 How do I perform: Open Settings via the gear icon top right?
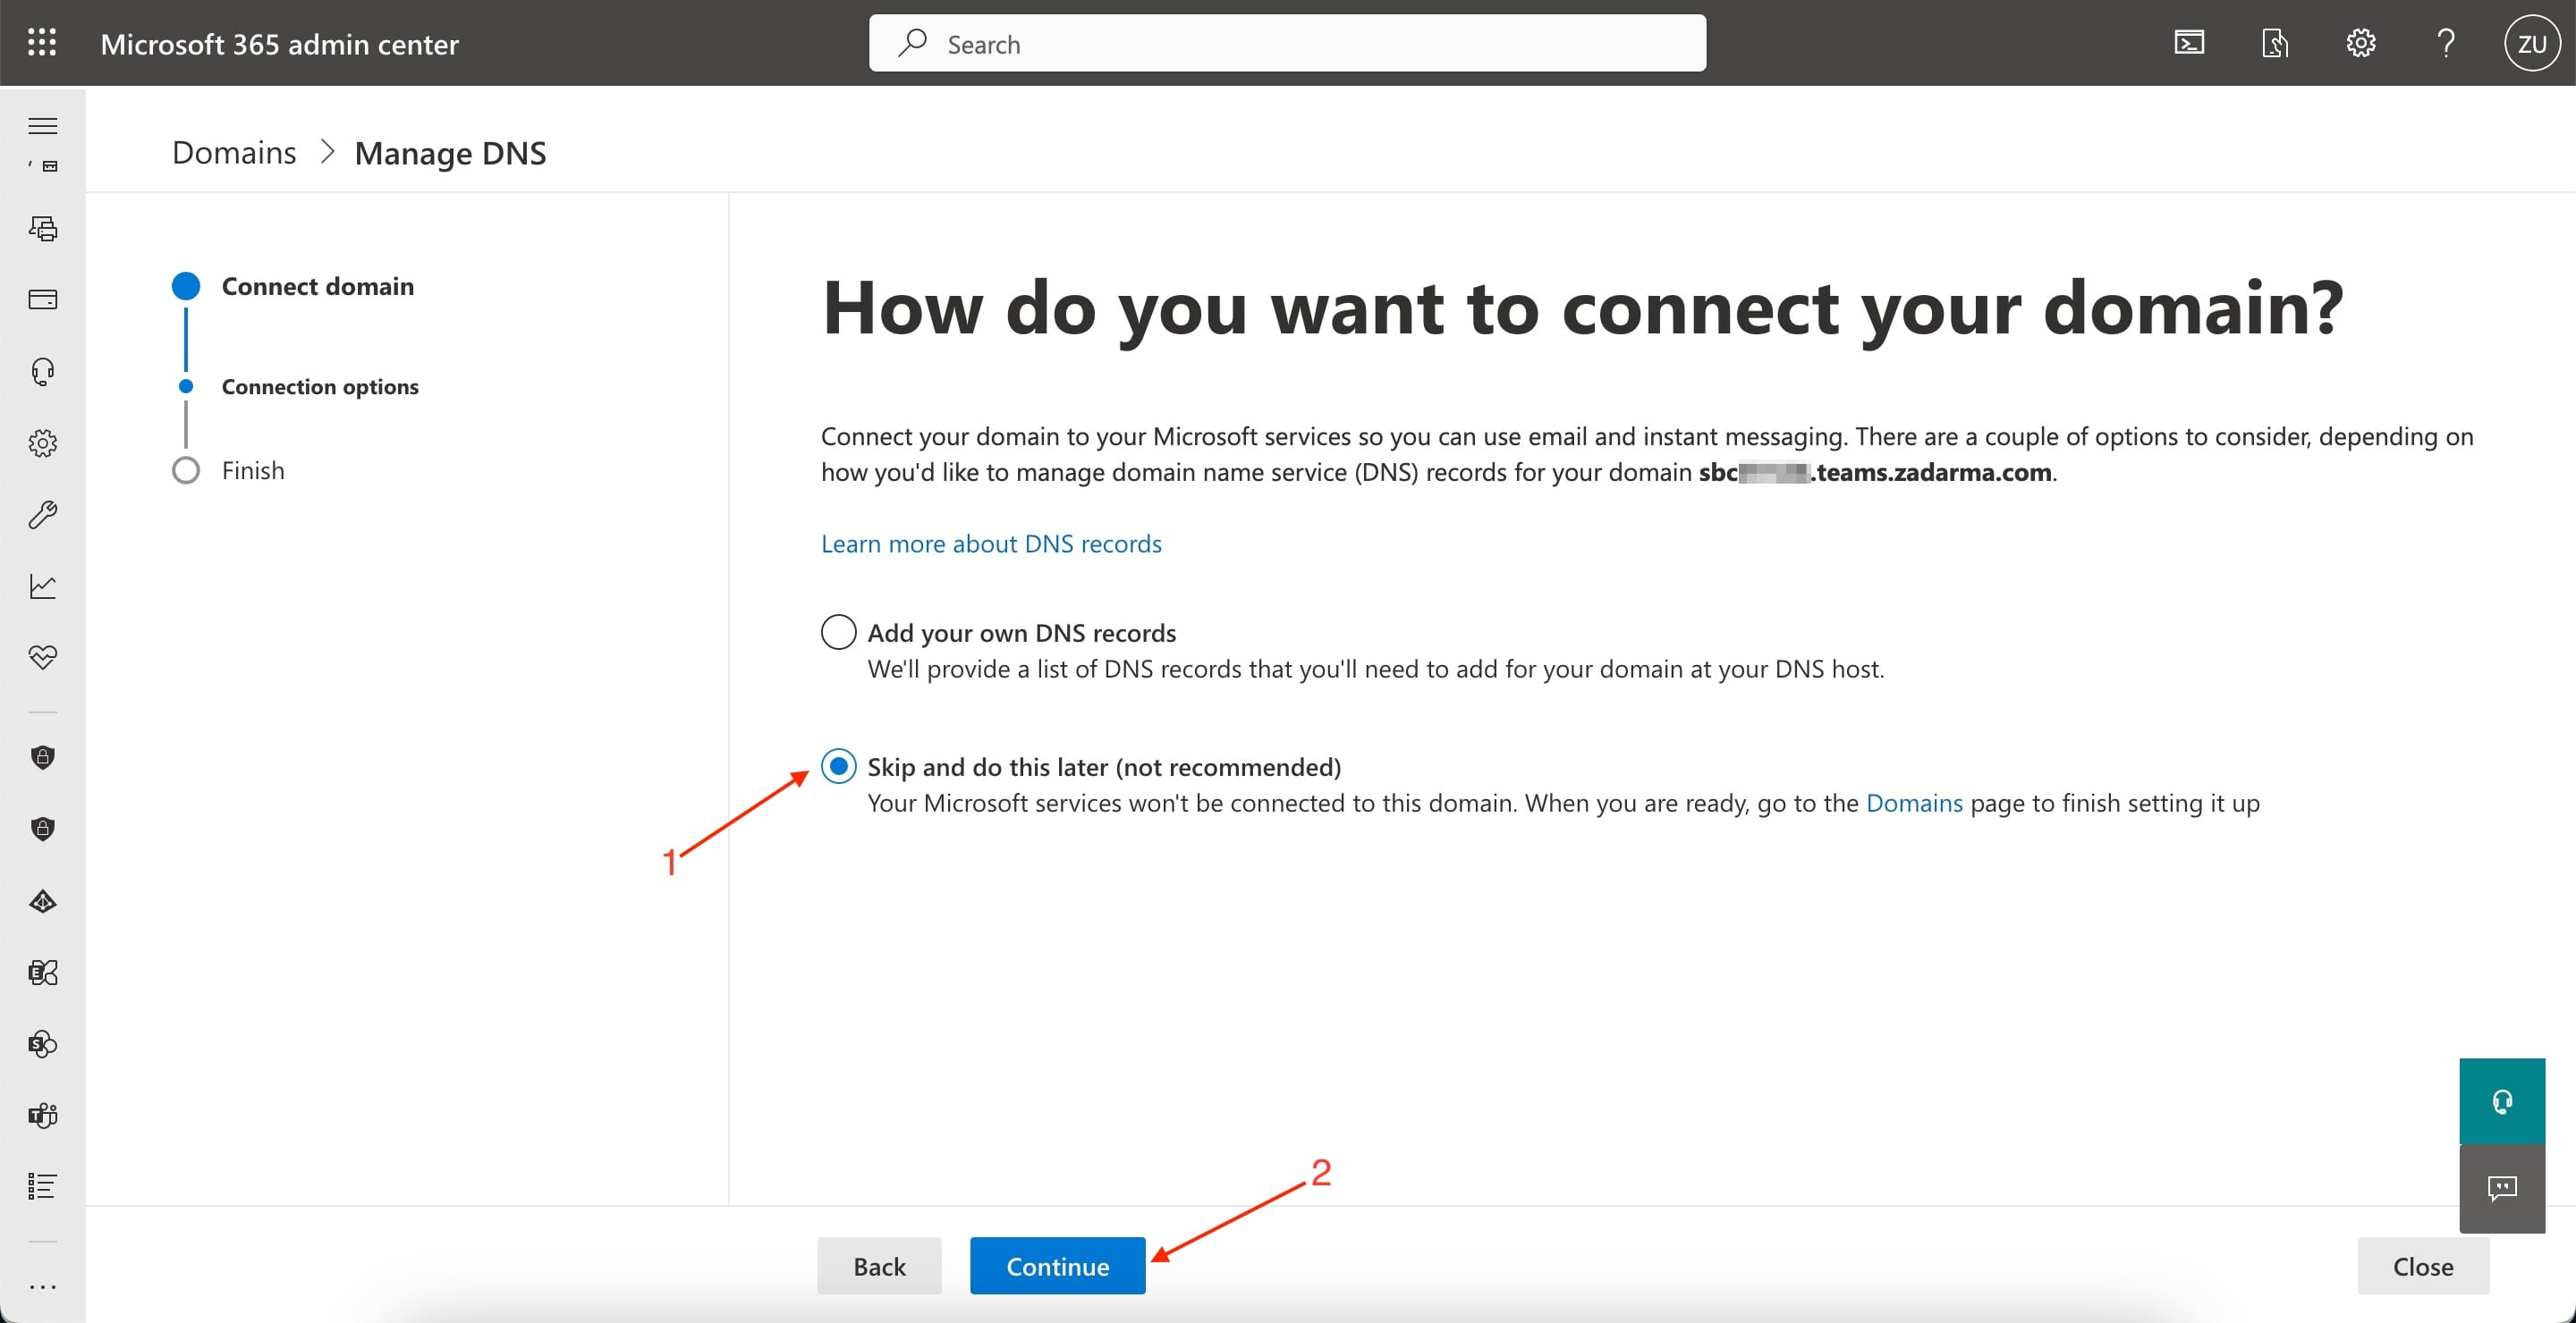2360,43
